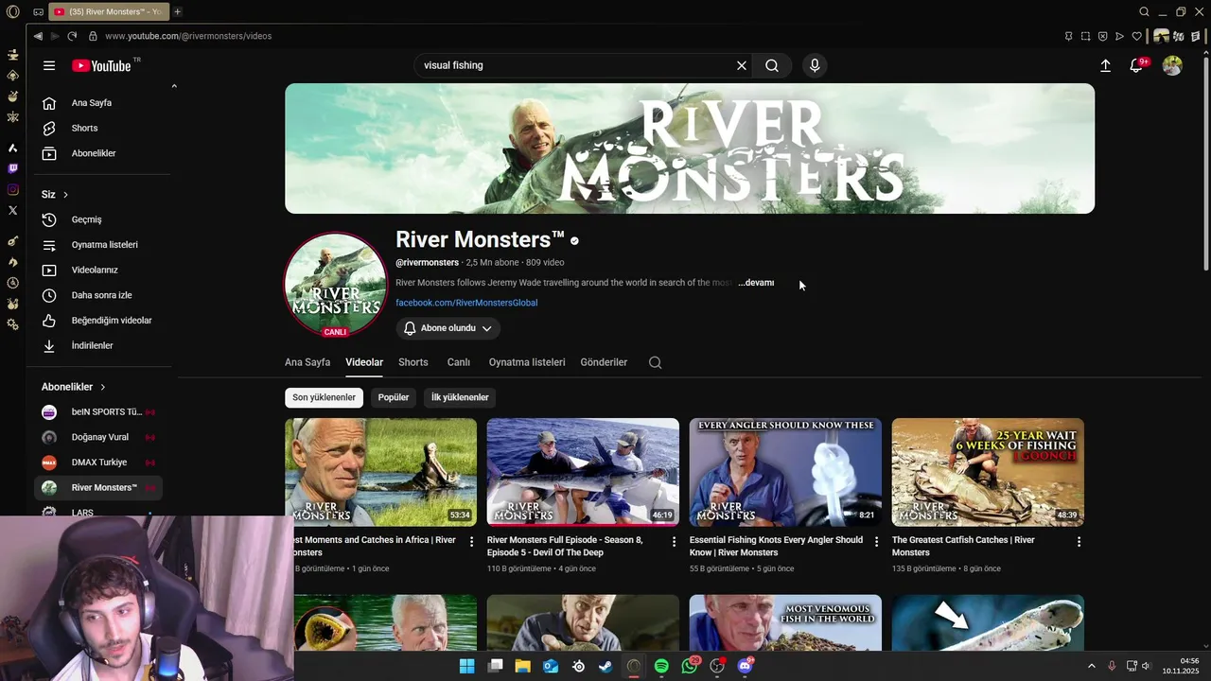The height and width of the screenshot is (681, 1211).
Task: Open the YouTube hamburger guide menu
Action: click(49, 65)
